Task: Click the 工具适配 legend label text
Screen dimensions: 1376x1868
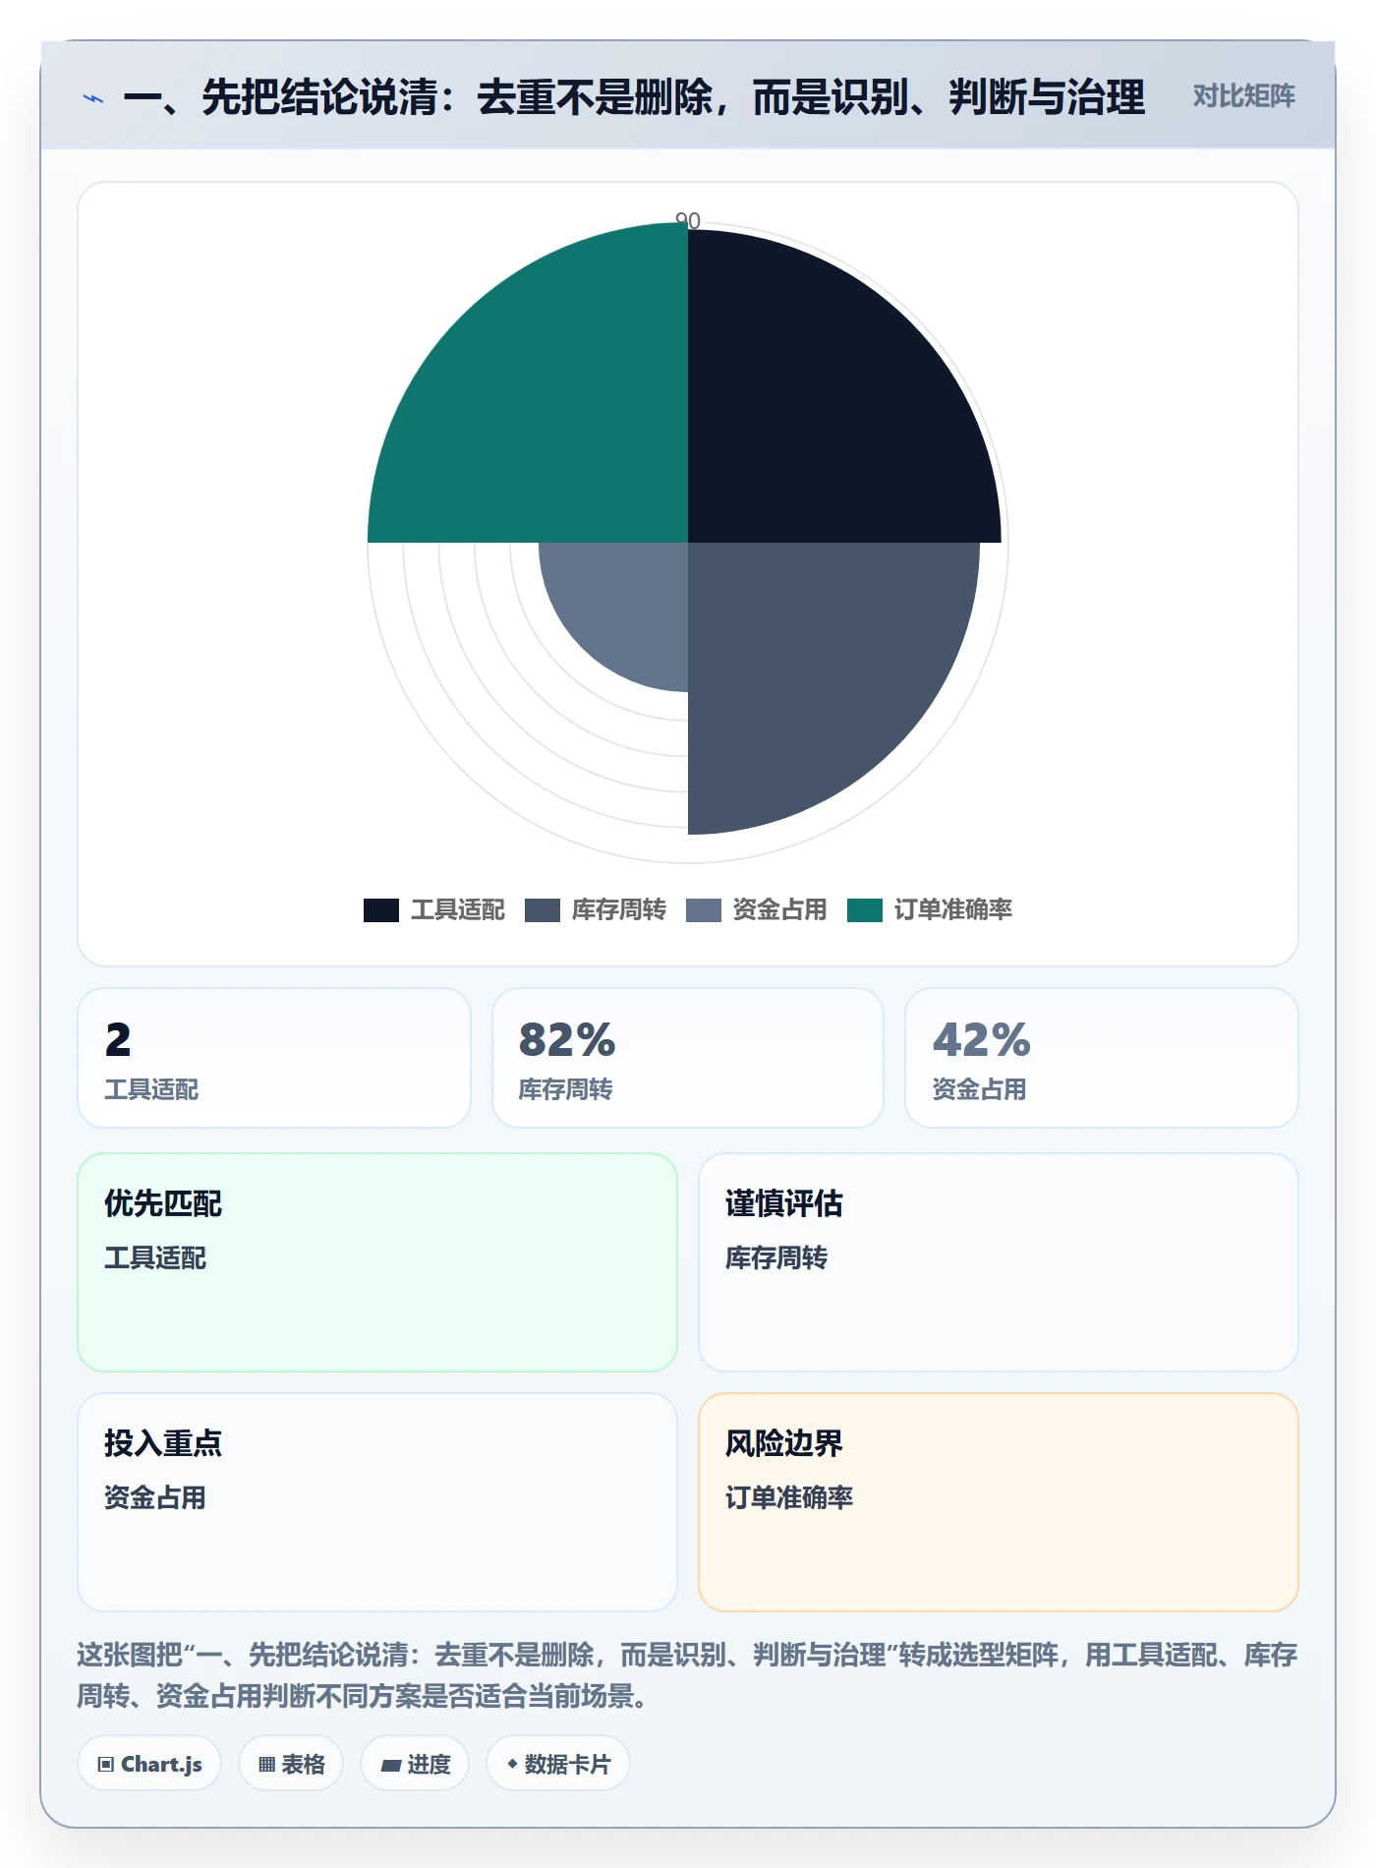Action: tap(458, 910)
